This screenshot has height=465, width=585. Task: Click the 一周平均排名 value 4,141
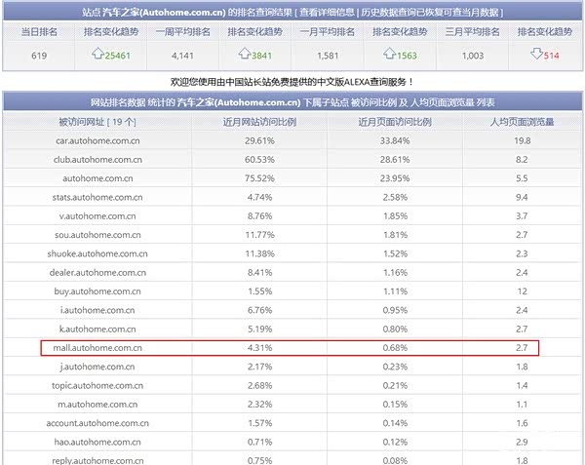(183, 56)
